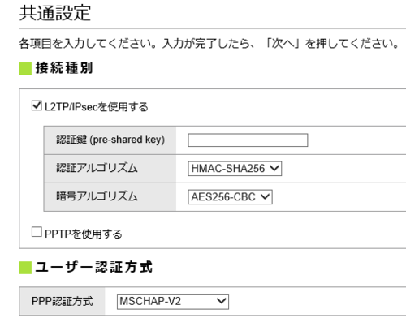
Task: Uncheck the L2TP/IPsecを使用する checkbox
Action: pos(37,105)
